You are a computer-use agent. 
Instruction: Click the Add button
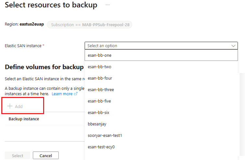[15, 106]
